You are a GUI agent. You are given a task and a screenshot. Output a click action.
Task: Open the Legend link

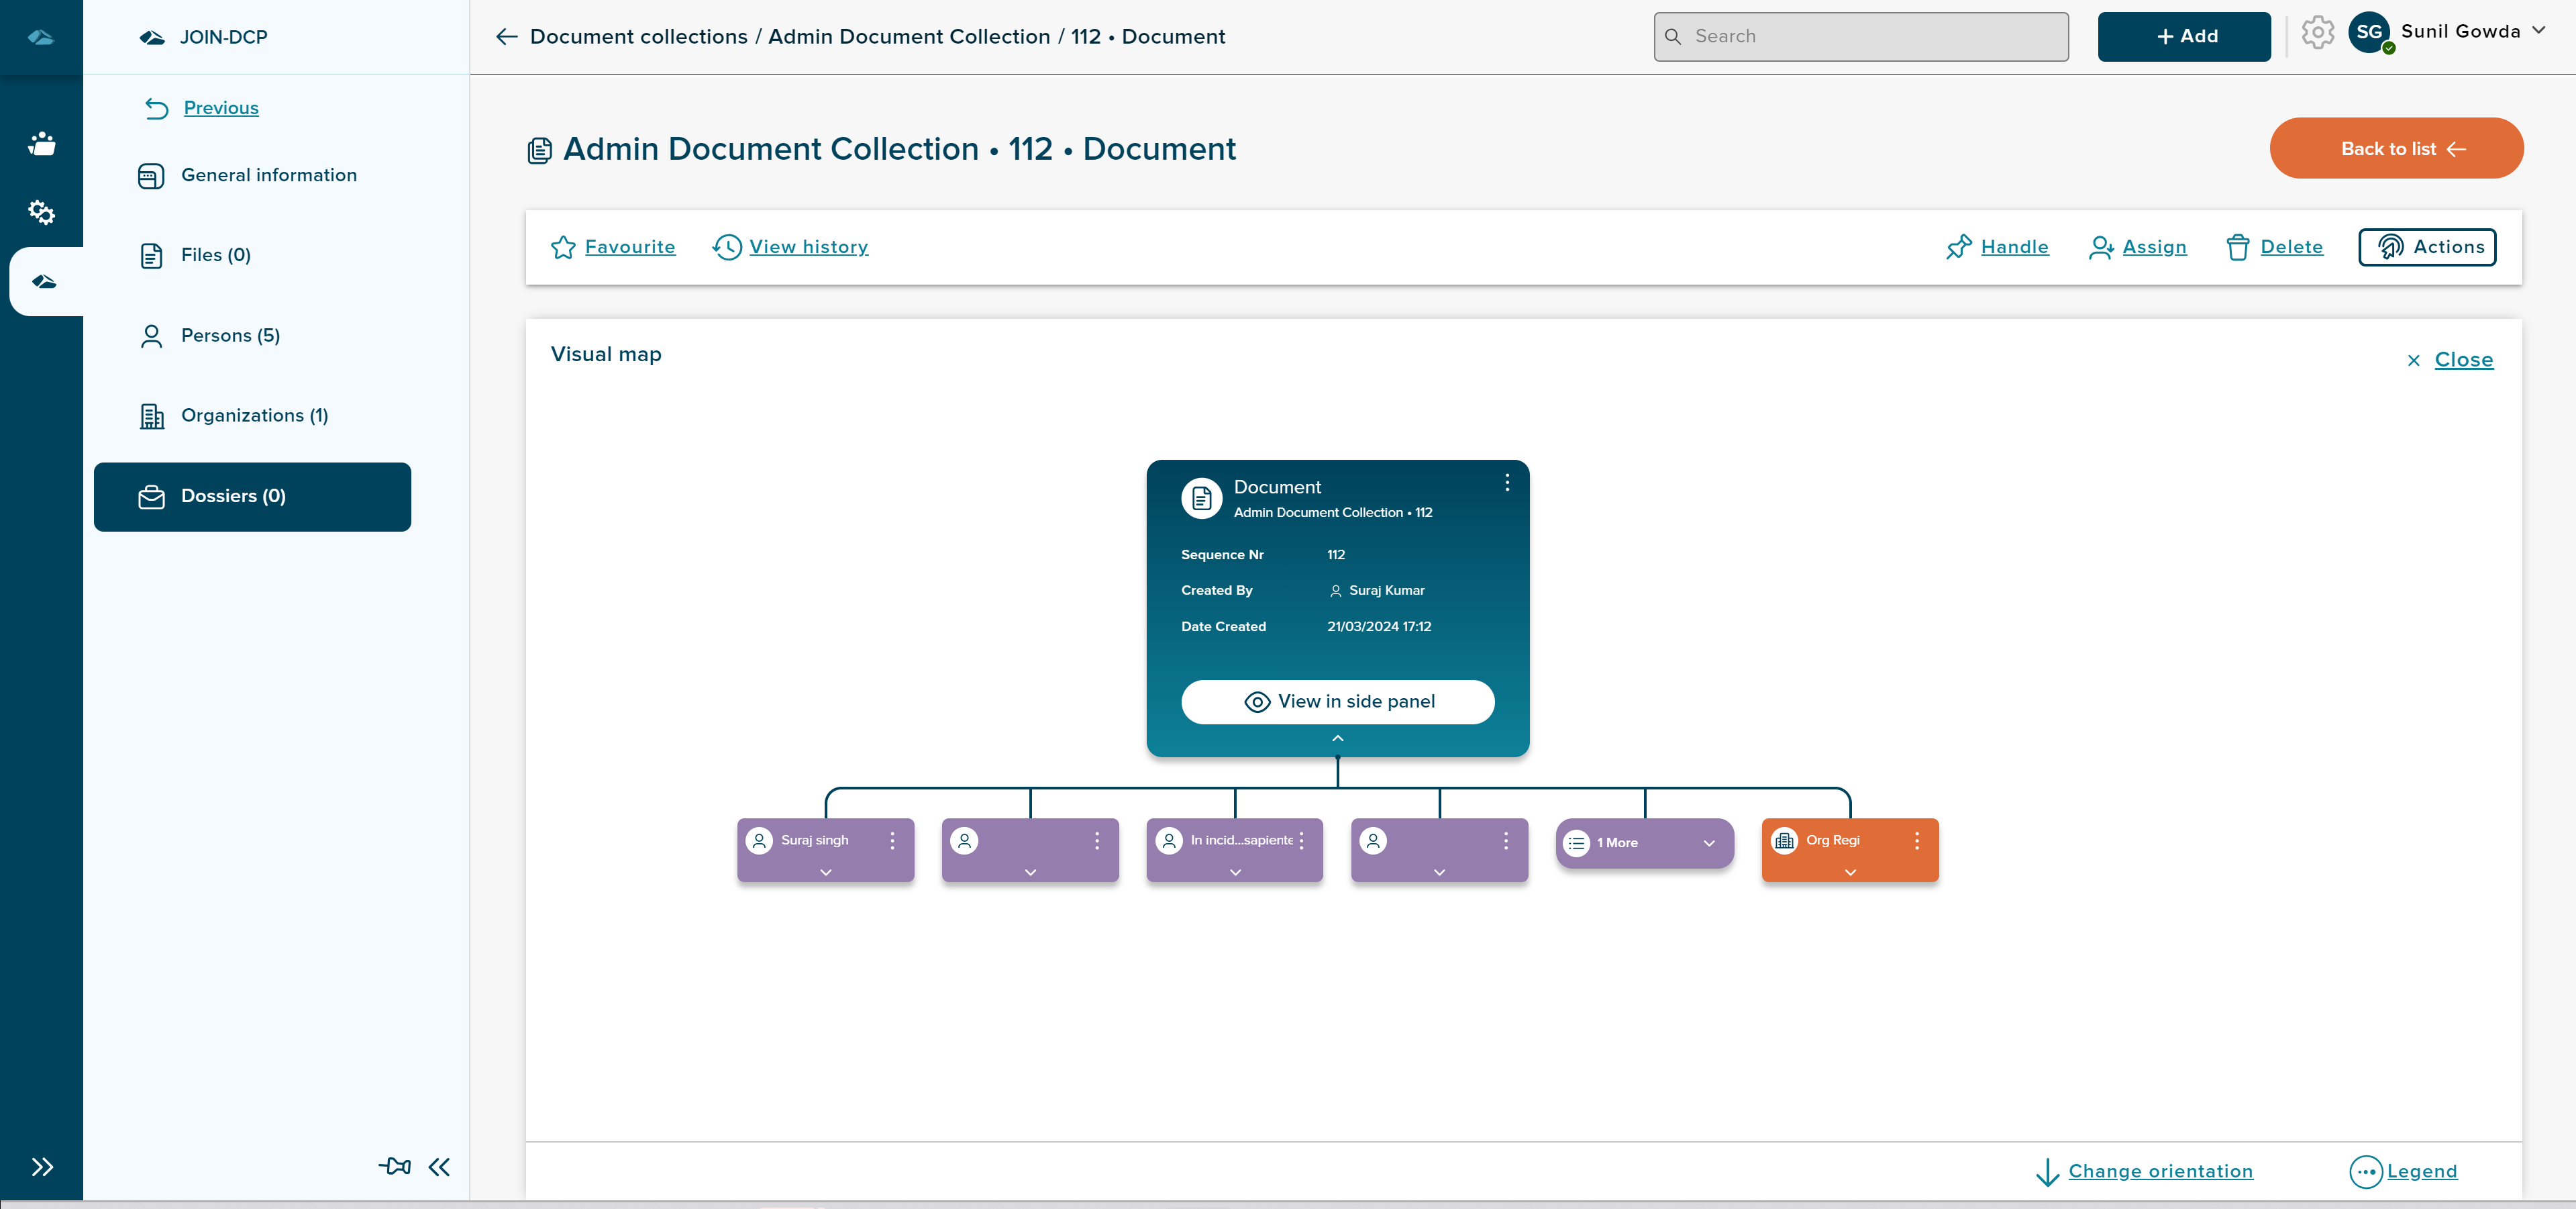coord(2420,1171)
